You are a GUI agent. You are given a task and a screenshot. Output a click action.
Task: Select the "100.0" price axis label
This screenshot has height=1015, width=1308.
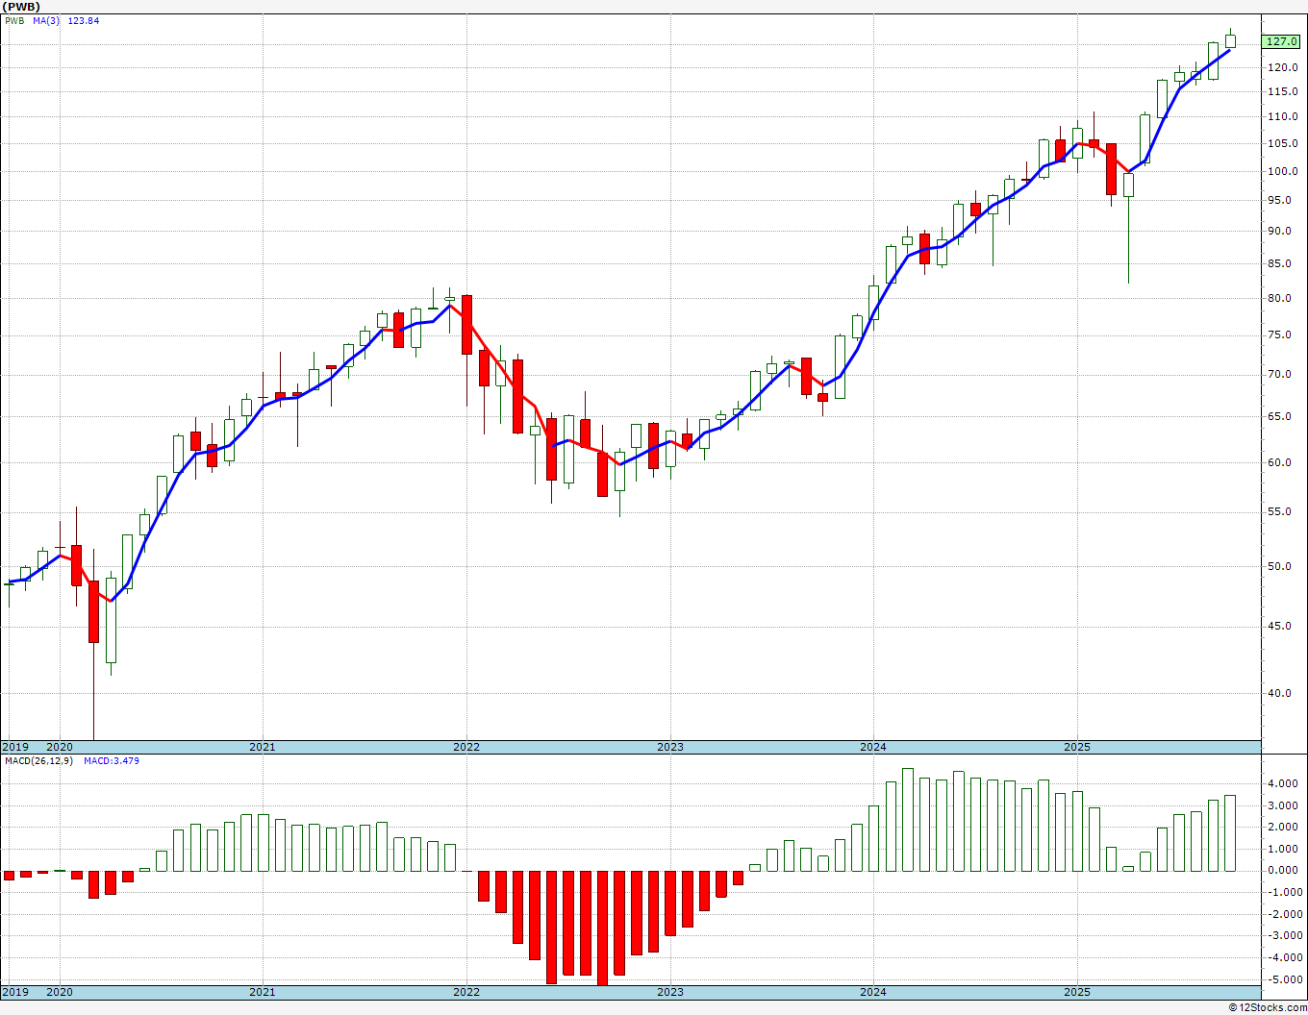click(1283, 171)
